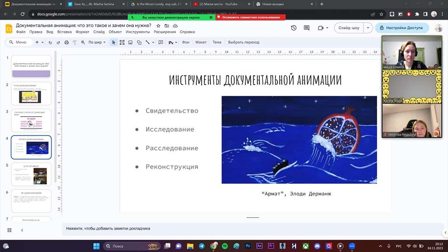This screenshot has height=252, width=448.
Task: Click the pomegranate sea image on the slide
Action: (299, 140)
